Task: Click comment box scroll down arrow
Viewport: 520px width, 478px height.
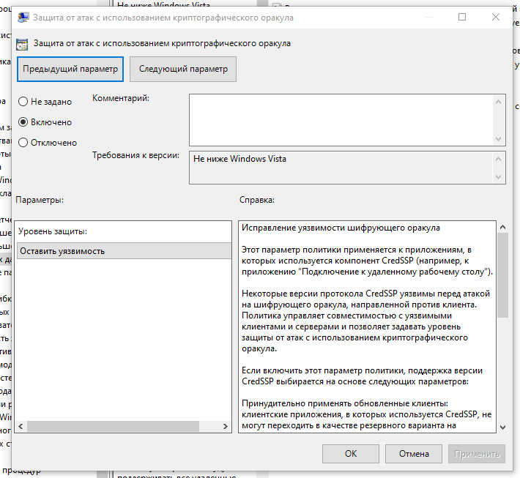Action: [499, 139]
